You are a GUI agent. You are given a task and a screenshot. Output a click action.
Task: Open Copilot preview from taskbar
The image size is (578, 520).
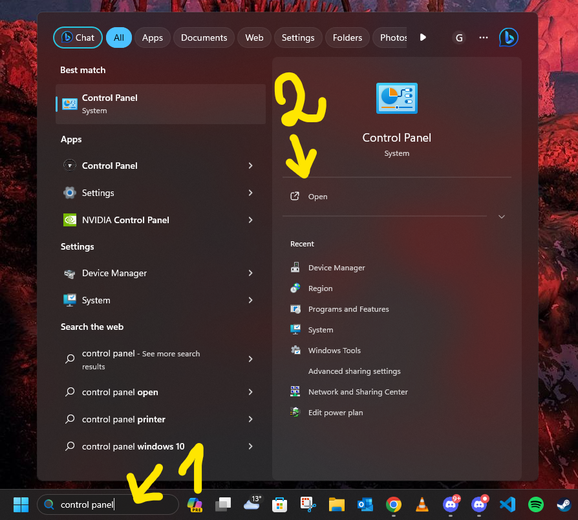(195, 504)
